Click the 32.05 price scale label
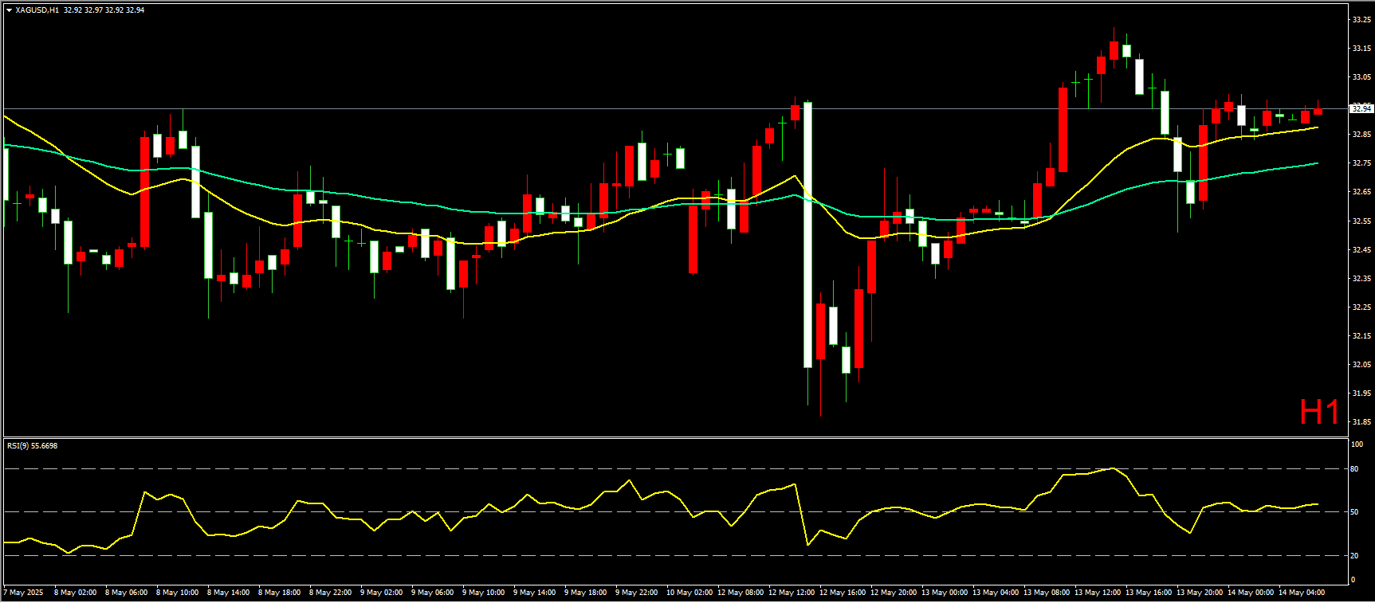The height and width of the screenshot is (603, 1375). (1361, 365)
